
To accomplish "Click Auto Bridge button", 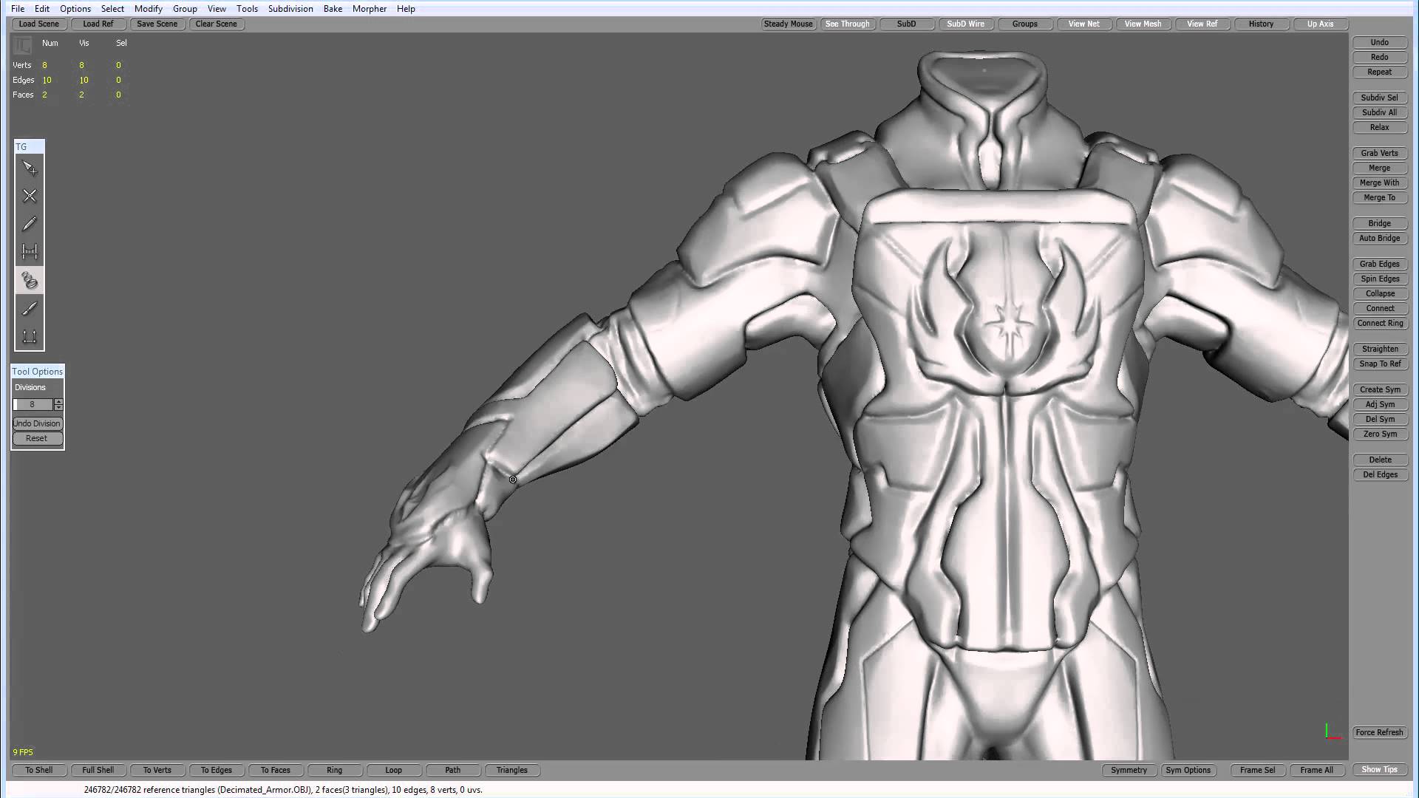I will click(x=1379, y=238).
